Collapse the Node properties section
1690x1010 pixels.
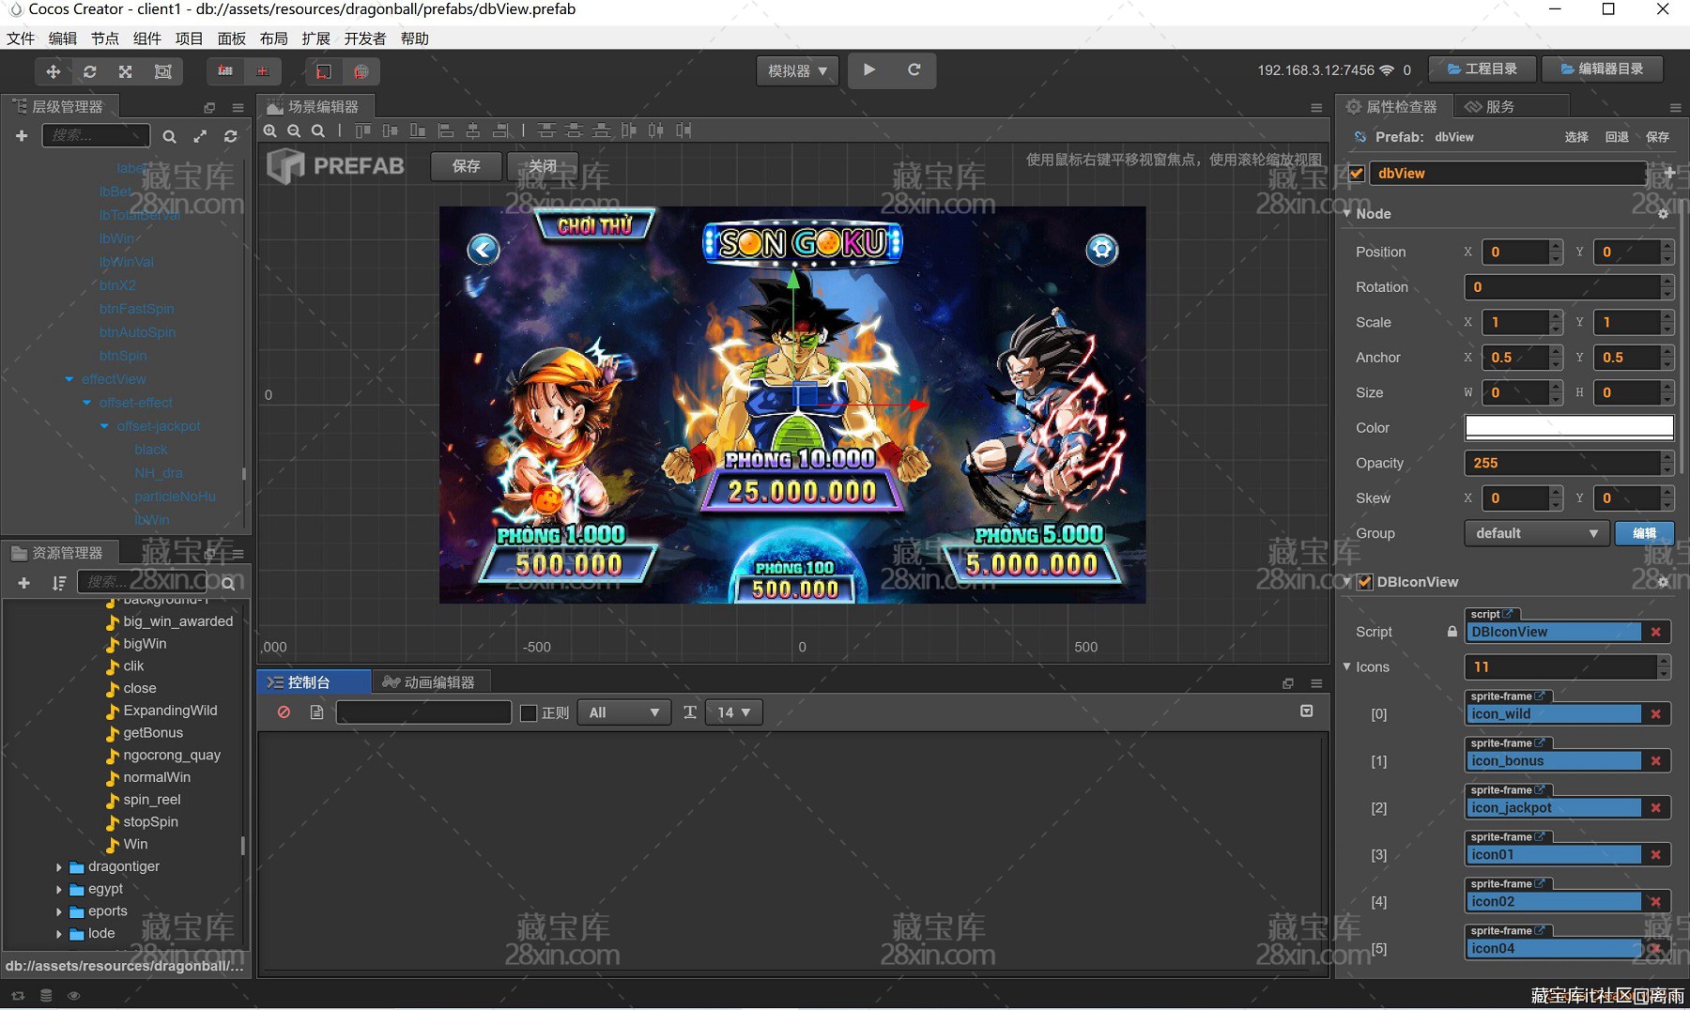[1347, 213]
